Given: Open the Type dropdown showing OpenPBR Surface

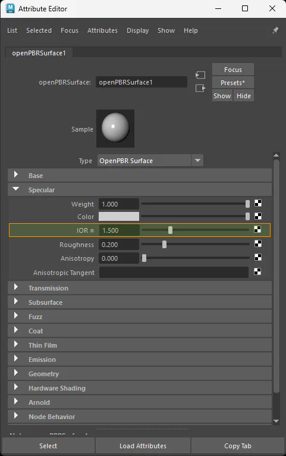Looking at the screenshot, I should (150, 161).
